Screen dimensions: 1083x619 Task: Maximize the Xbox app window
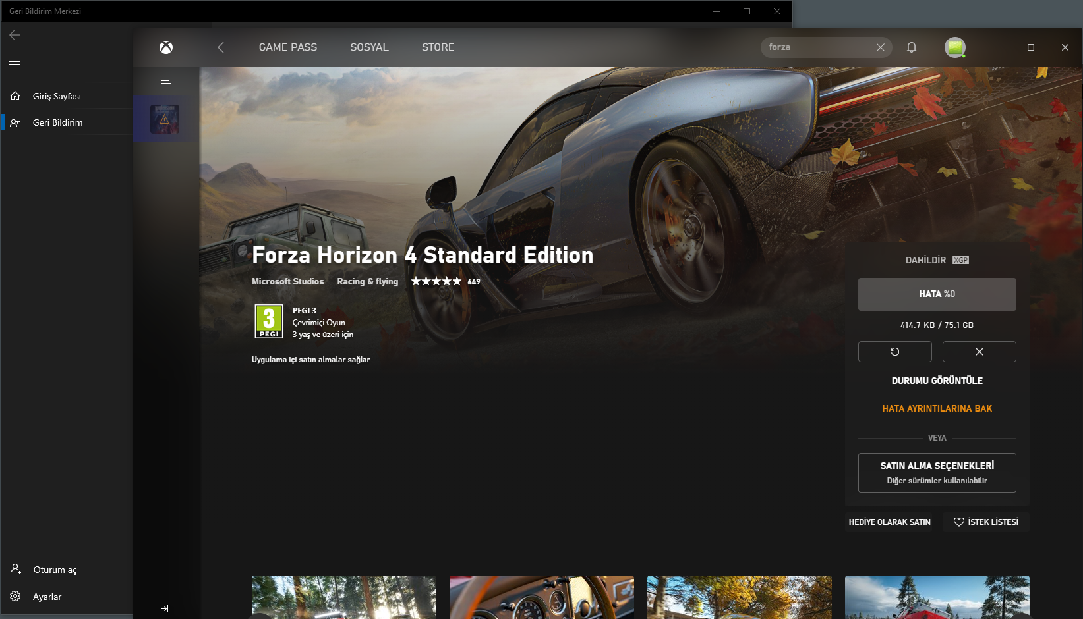coord(1031,47)
